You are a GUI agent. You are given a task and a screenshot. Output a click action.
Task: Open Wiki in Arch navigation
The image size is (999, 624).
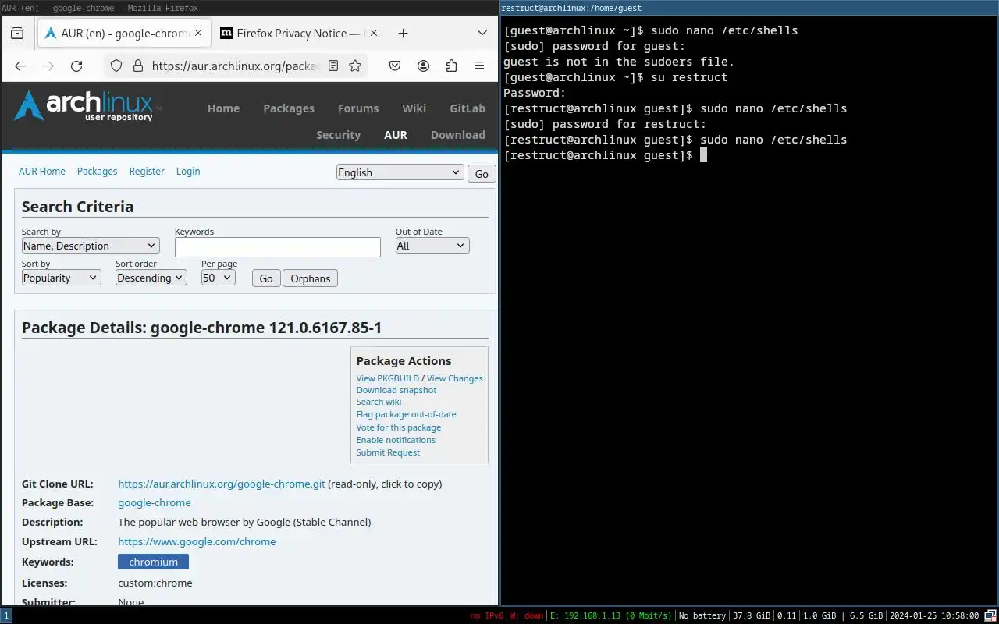[414, 108]
